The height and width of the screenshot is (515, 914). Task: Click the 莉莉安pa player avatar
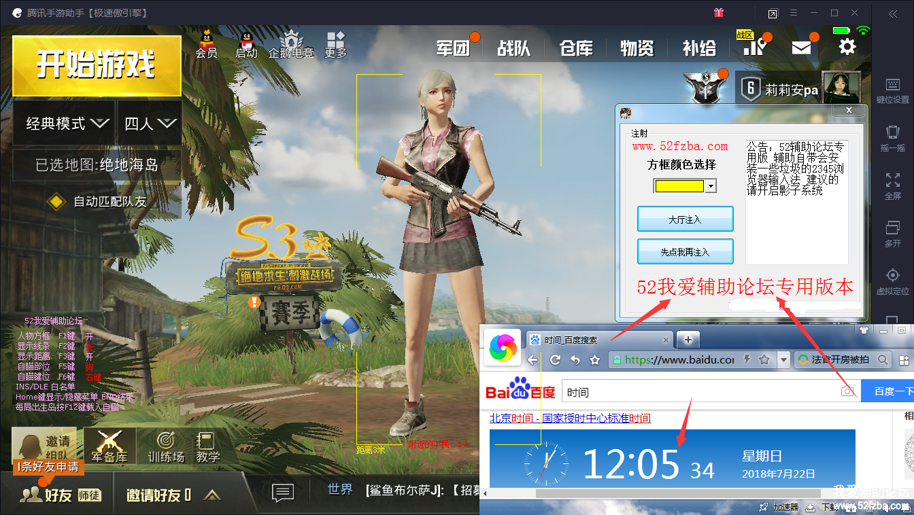841,89
